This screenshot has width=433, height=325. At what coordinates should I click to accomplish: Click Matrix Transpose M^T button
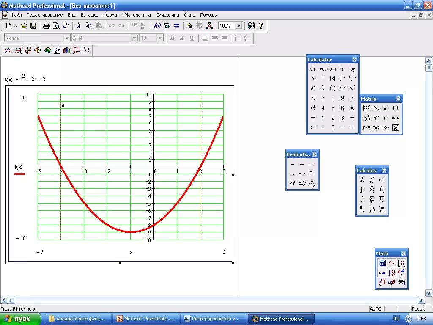pyautogui.click(x=386, y=118)
